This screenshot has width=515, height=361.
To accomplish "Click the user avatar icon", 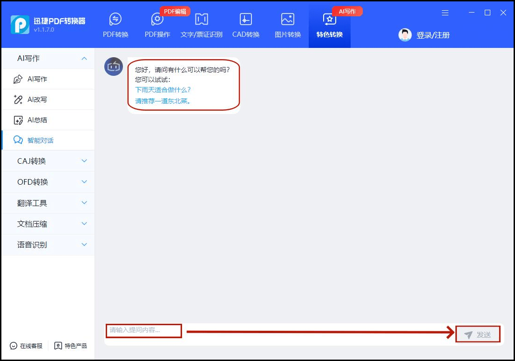I will [405, 35].
